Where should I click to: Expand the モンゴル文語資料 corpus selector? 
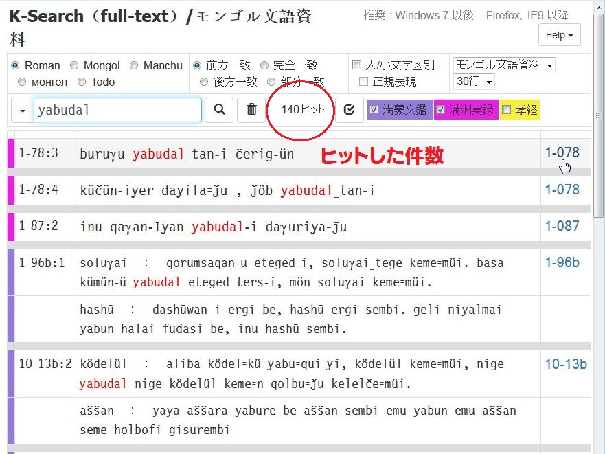[x=504, y=65]
